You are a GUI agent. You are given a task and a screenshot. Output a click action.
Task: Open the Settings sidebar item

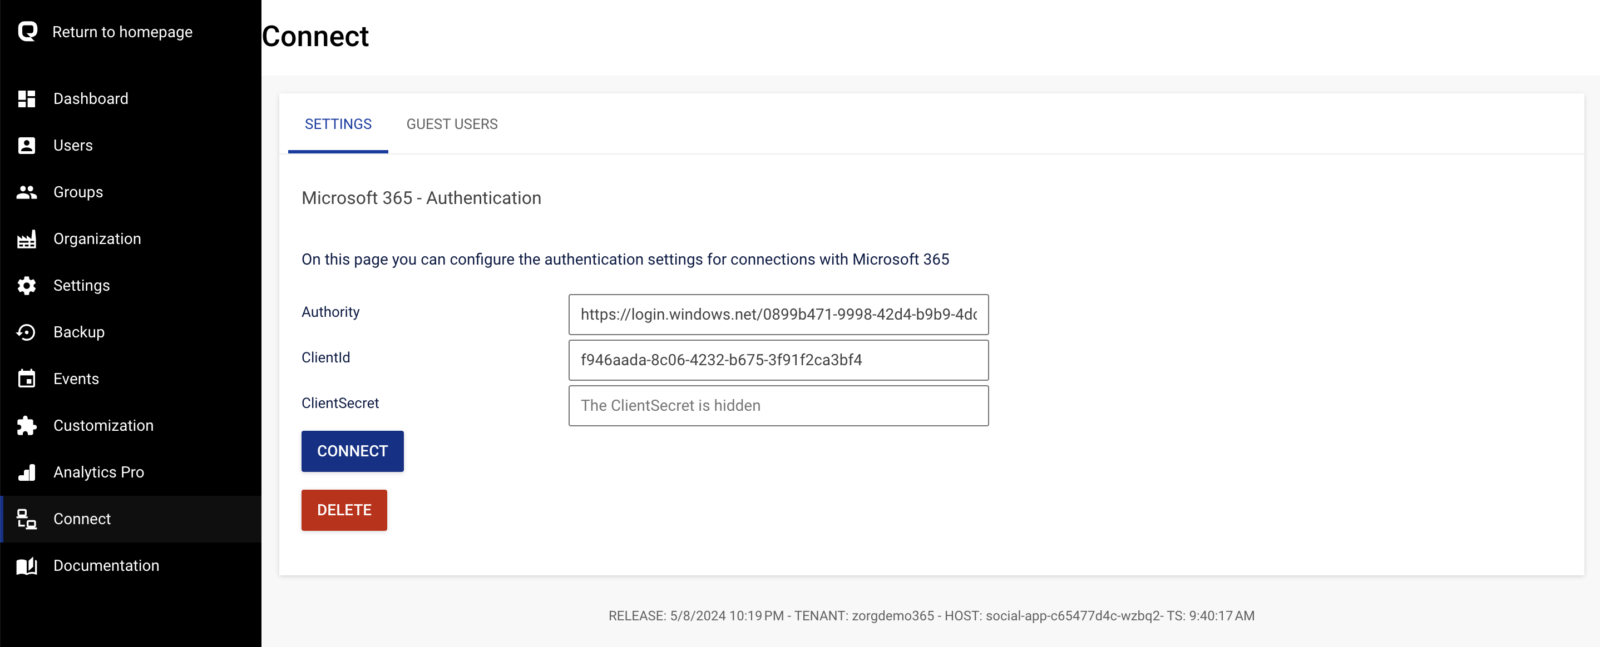130,285
